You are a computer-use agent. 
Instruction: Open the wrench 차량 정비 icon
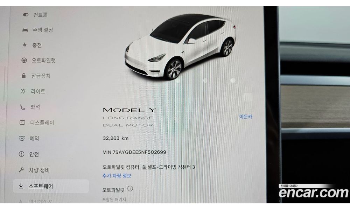21,170
